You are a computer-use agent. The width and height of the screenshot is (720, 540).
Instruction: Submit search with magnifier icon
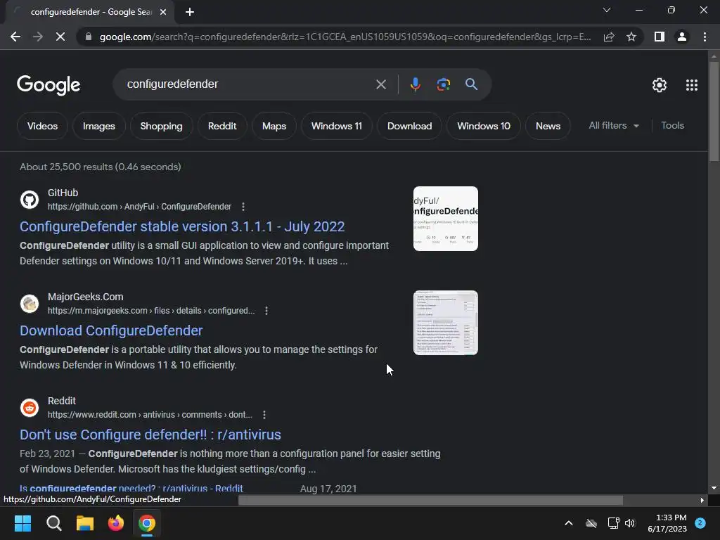[x=471, y=84]
